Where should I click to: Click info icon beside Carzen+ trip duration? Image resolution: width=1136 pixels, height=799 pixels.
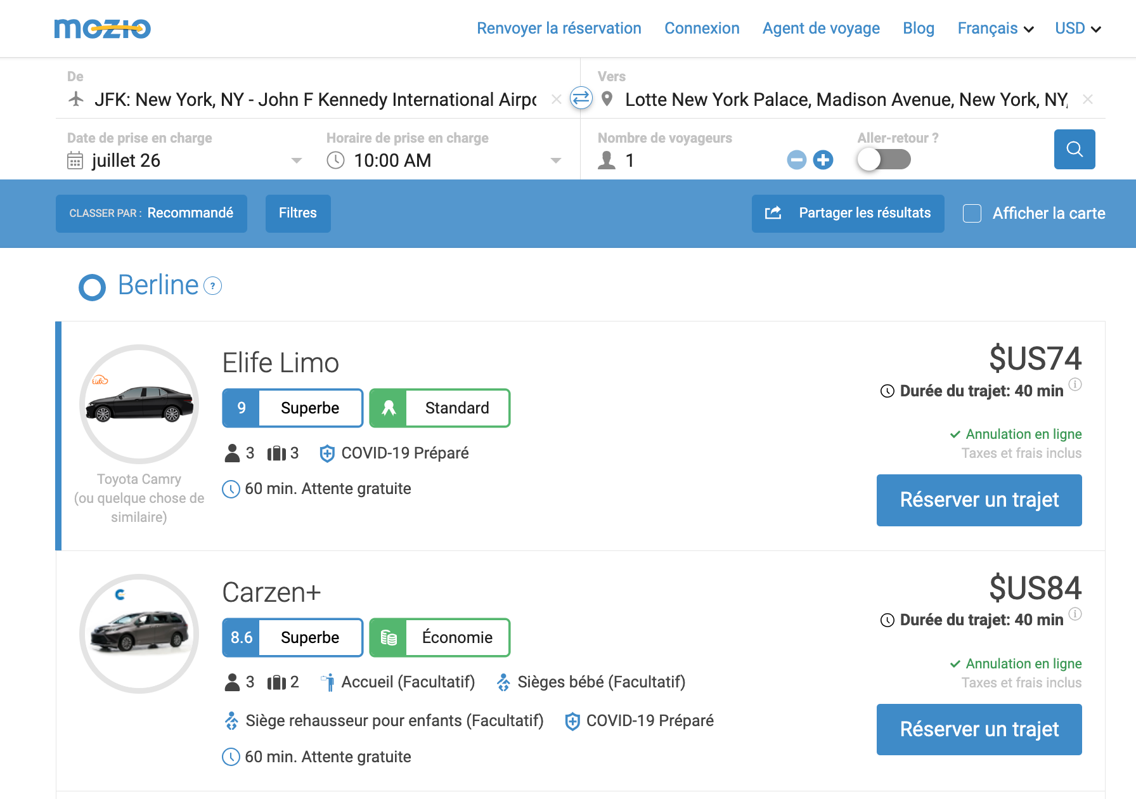point(1075,614)
